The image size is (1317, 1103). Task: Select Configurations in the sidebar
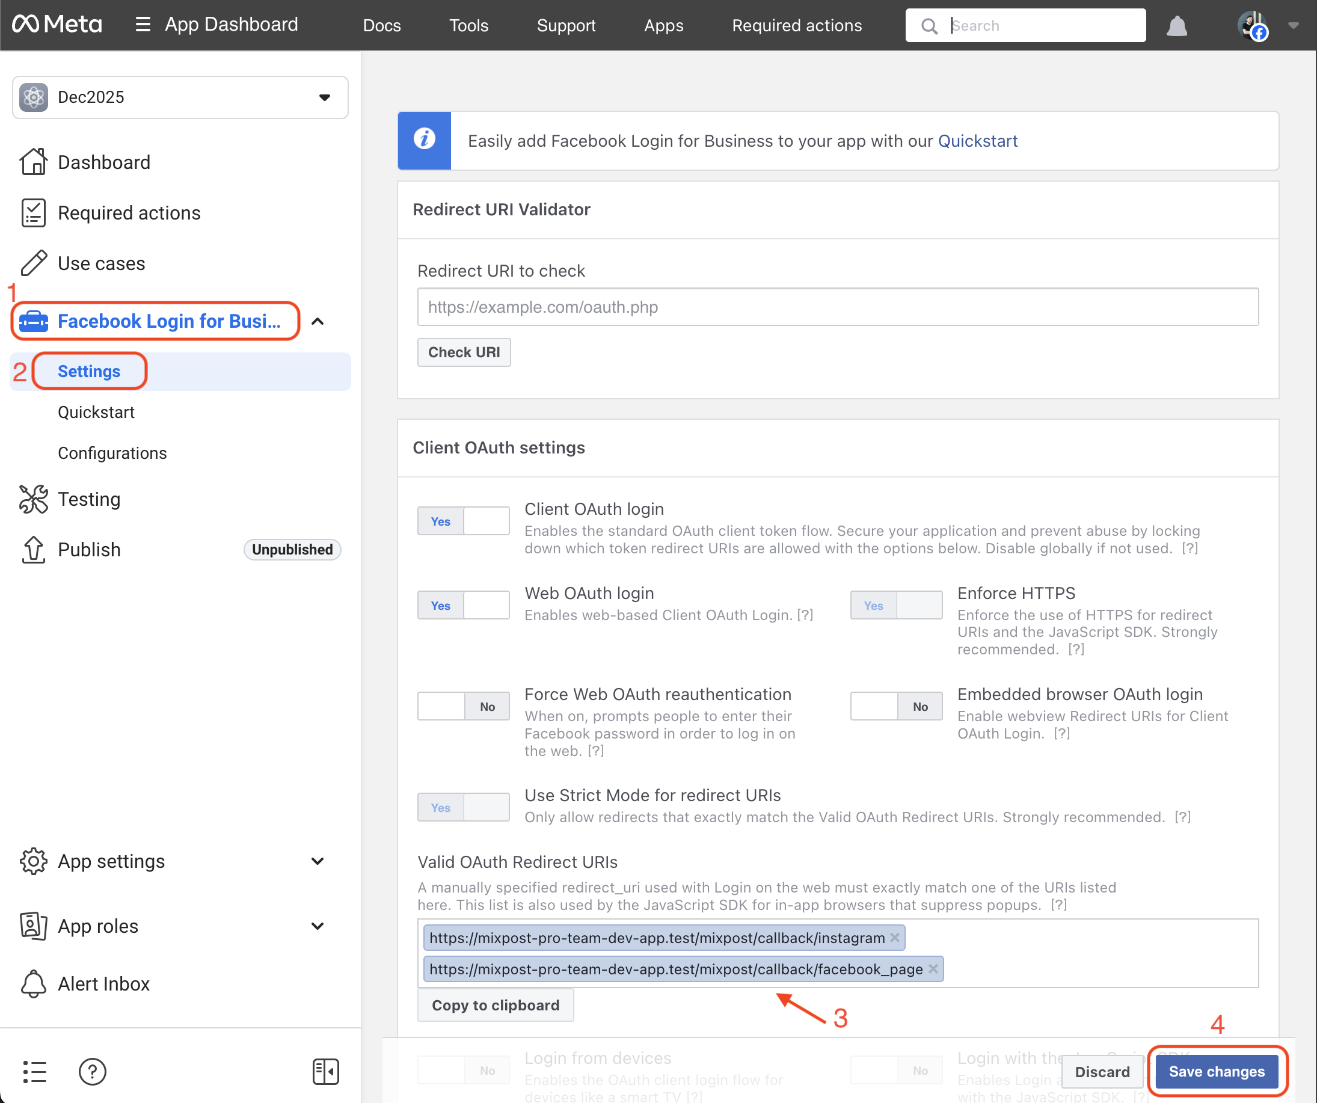tap(112, 453)
